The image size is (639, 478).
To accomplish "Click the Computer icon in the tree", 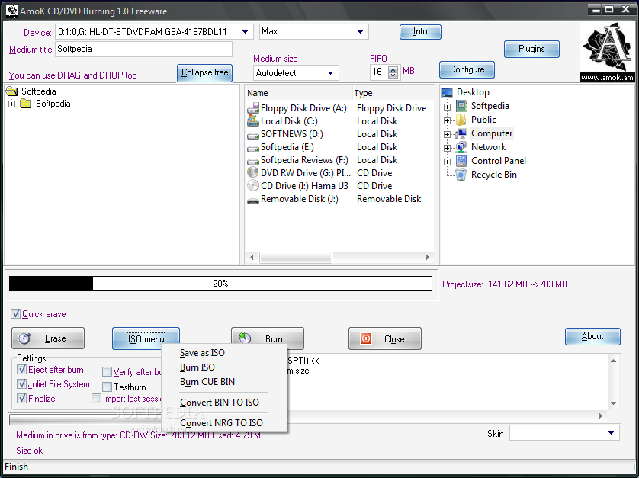I will 461,133.
